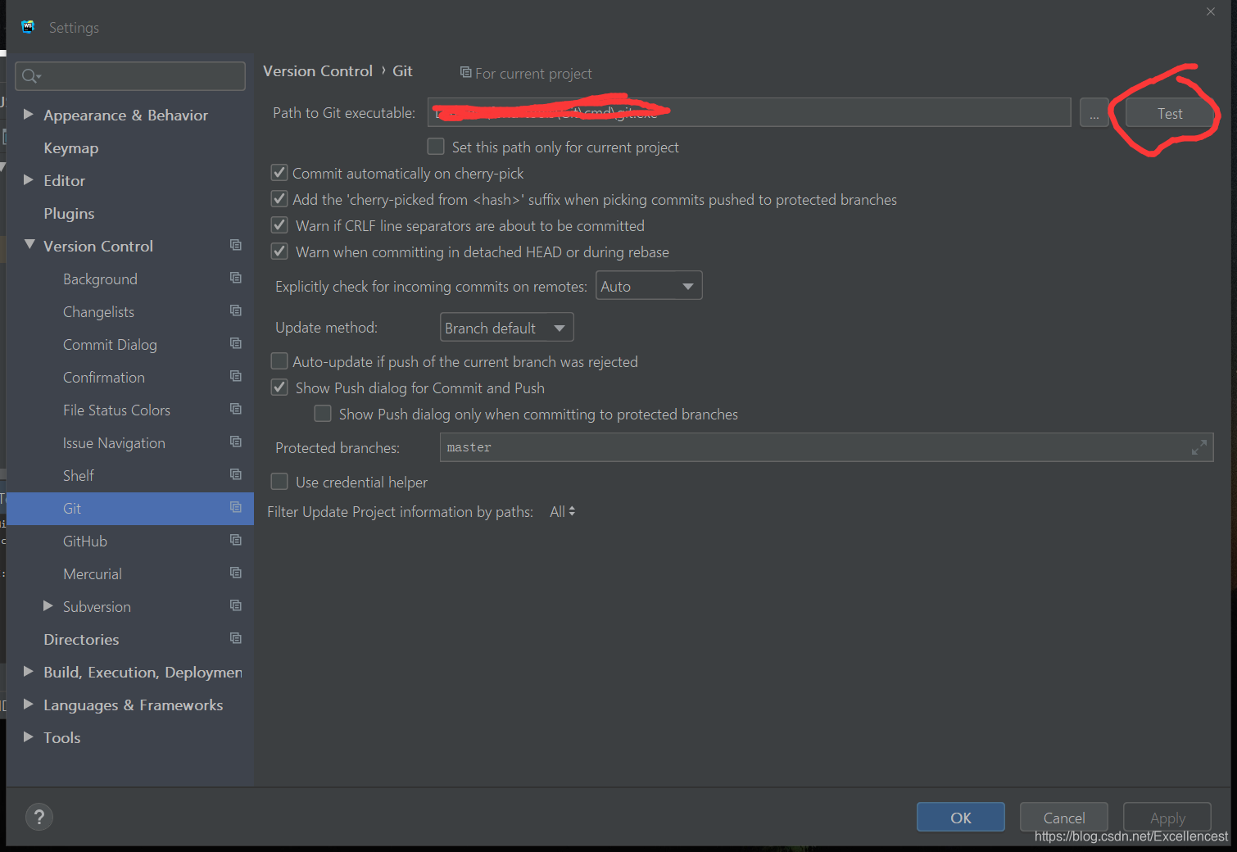Click OK to save settings
This screenshot has width=1237, height=852.
[961, 817]
